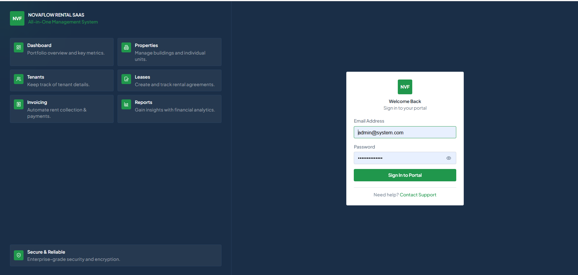Click the Dashboard grid icon
The image size is (578, 275).
tap(19, 47)
